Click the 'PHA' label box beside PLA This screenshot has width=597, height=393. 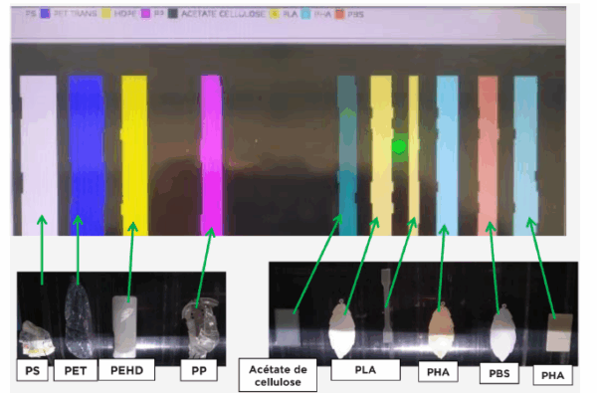(x=438, y=372)
